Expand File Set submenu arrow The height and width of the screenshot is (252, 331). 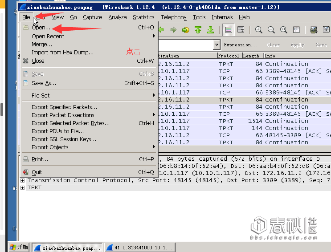[x=154, y=95]
